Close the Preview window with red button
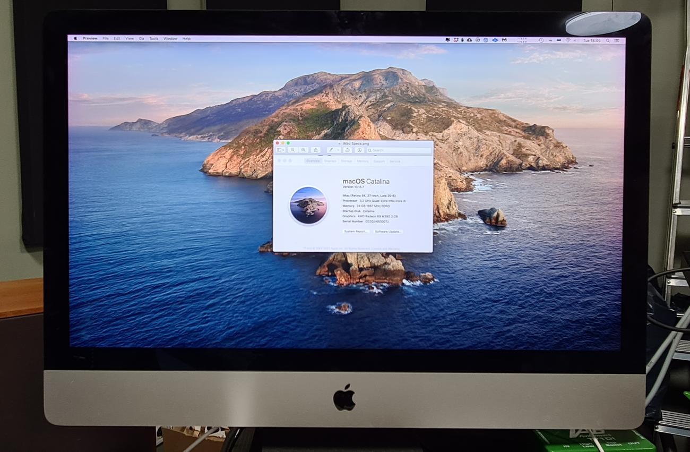The image size is (690, 452). pos(277,143)
